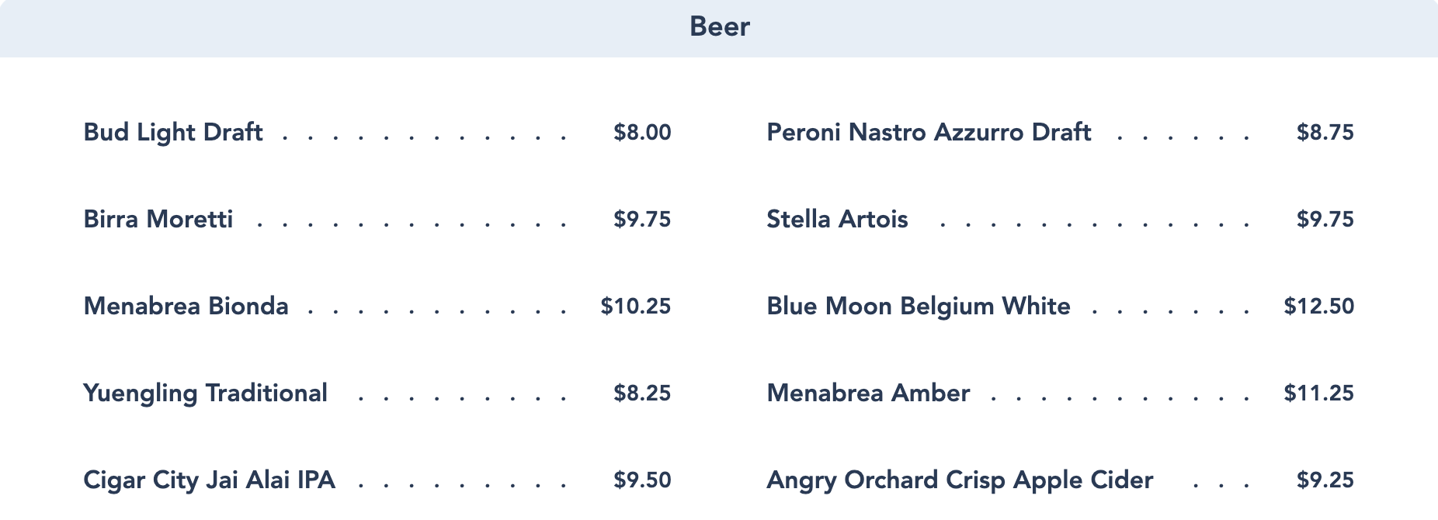Click the $8.75 Peroni price
The image size is (1438, 520).
(x=1325, y=133)
